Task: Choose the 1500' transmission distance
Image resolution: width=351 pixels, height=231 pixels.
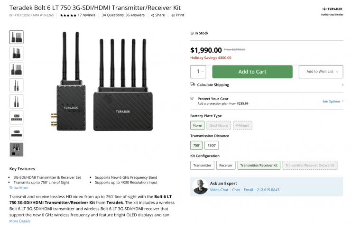Action: tap(212, 145)
